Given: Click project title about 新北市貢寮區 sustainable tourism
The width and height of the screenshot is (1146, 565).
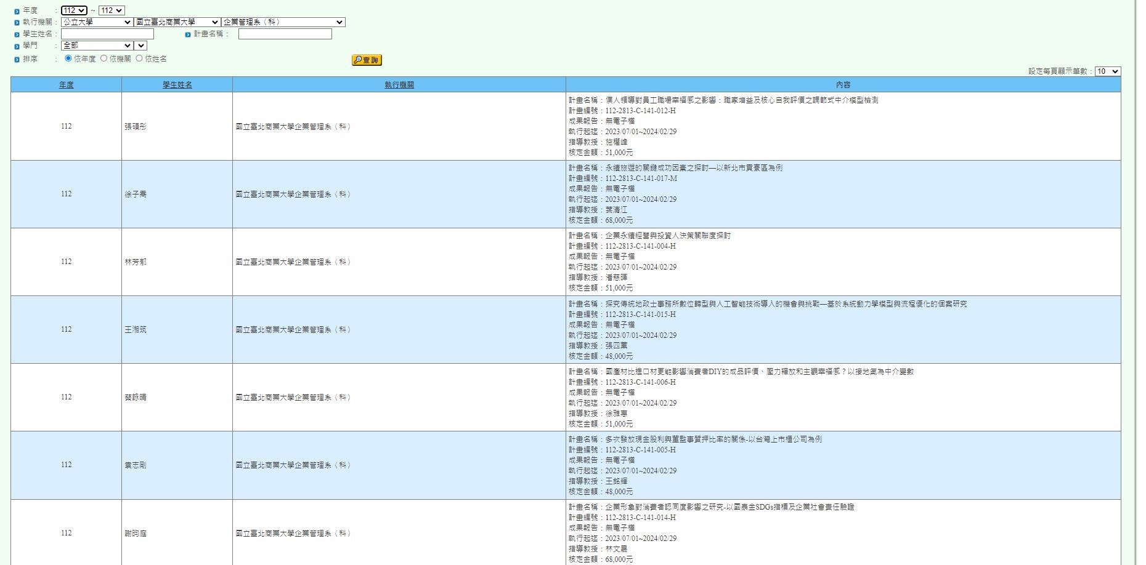Looking at the screenshot, I should (694, 168).
